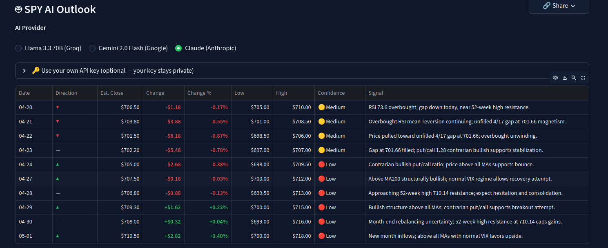Click the Change value +$1.62

click(172, 208)
